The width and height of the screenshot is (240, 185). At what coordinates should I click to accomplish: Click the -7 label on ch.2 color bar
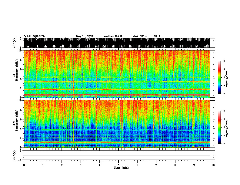point(224,144)
